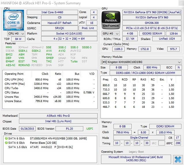The width and height of the screenshot is (184, 165).
Task: Click the VID value 0.7086 V
Action: pos(89,93)
